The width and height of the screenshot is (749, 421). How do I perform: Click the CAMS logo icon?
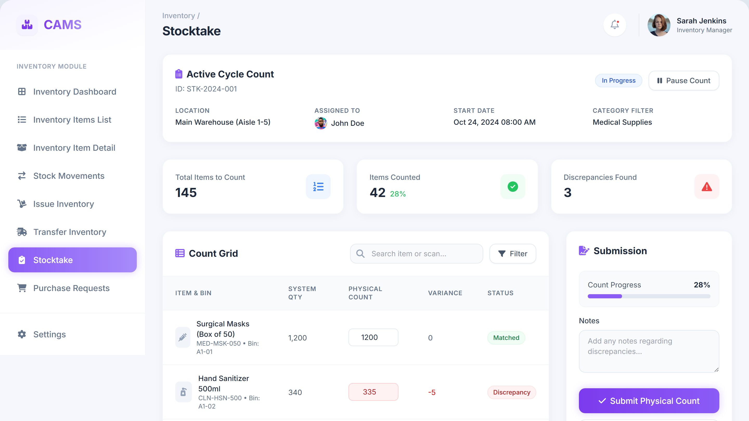click(x=27, y=25)
